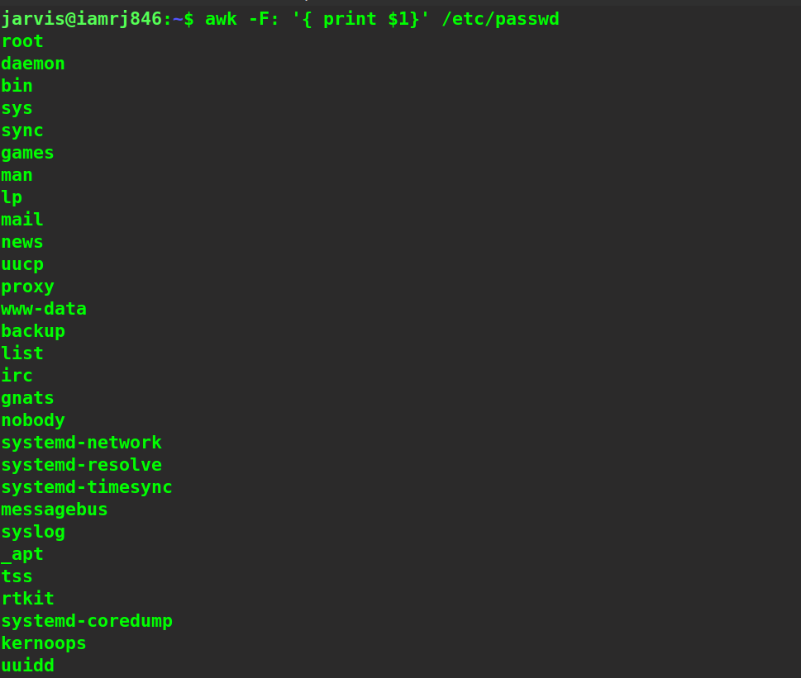801x678 pixels.
Task: Click the 'awk' command word
Action: tap(221, 18)
